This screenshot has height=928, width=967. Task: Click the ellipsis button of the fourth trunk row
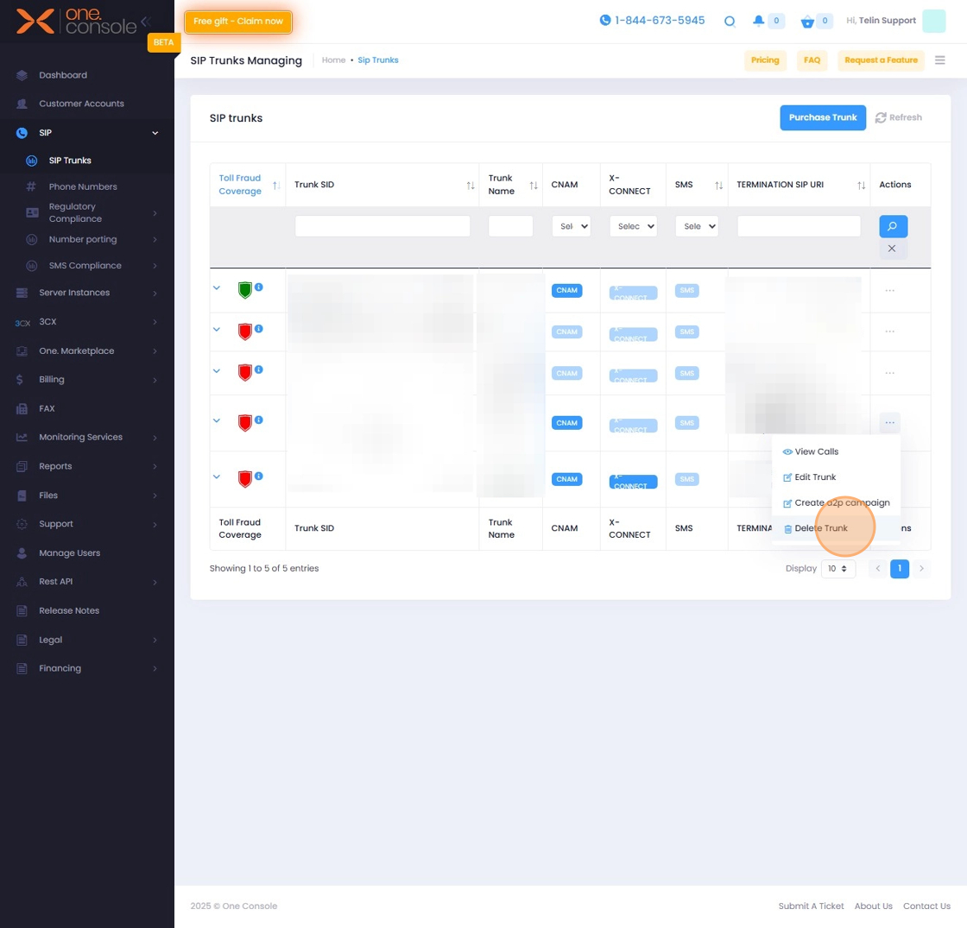click(x=889, y=422)
